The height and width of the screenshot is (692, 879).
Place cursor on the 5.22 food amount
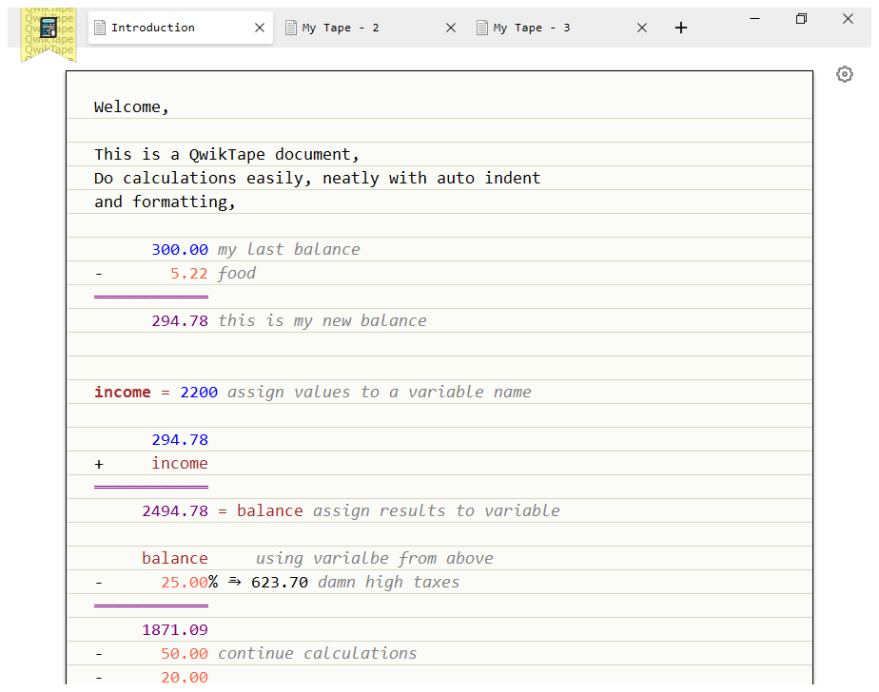click(188, 274)
